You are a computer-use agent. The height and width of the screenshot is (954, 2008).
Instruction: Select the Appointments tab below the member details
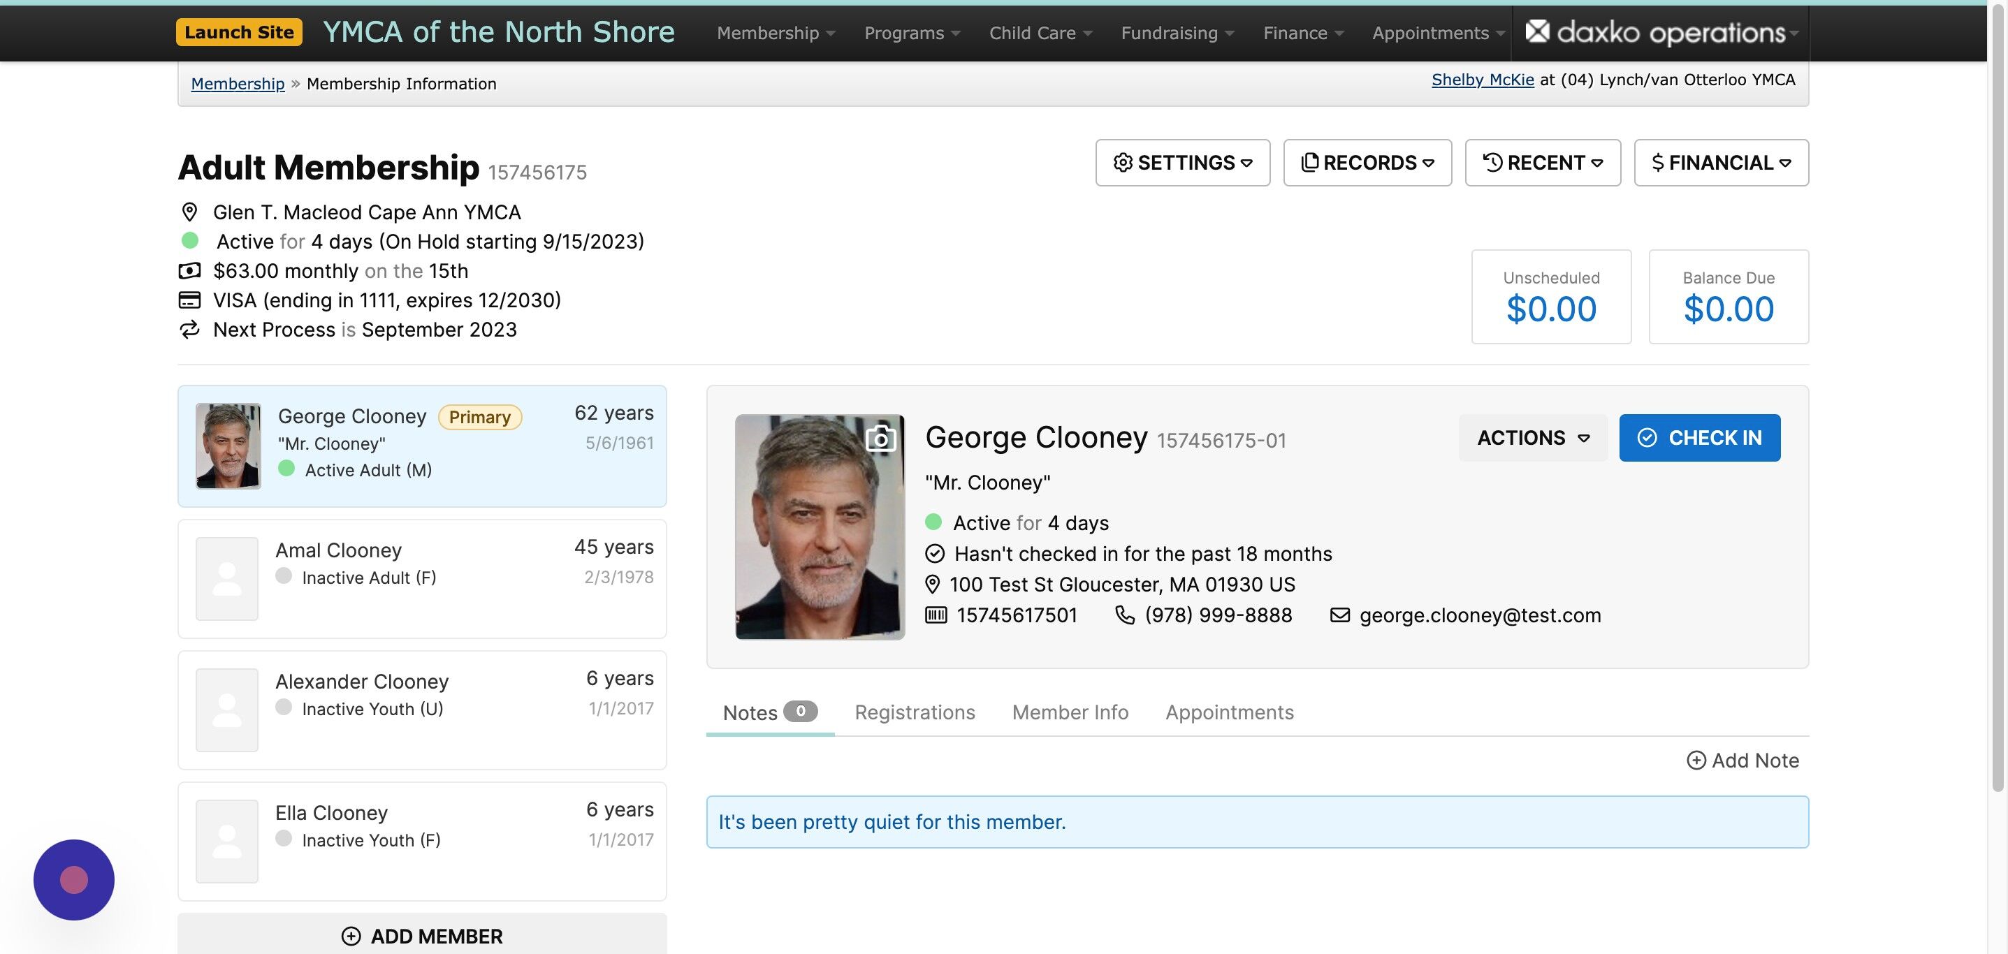(x=1229, y=712)
